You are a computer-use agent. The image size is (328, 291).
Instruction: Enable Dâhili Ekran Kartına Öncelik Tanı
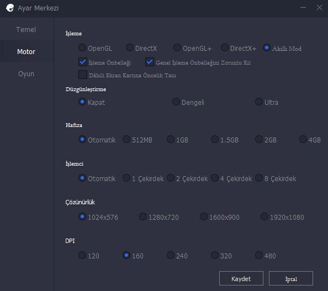coord(83,75)
